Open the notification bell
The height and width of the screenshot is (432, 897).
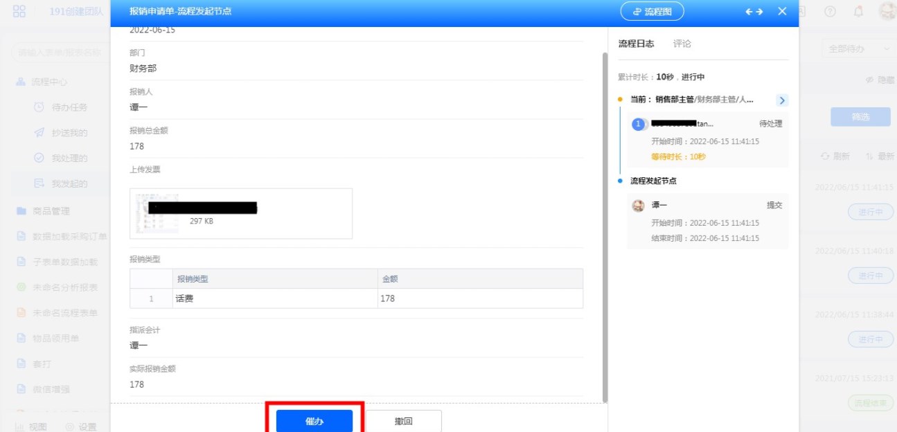coord(858,12)
